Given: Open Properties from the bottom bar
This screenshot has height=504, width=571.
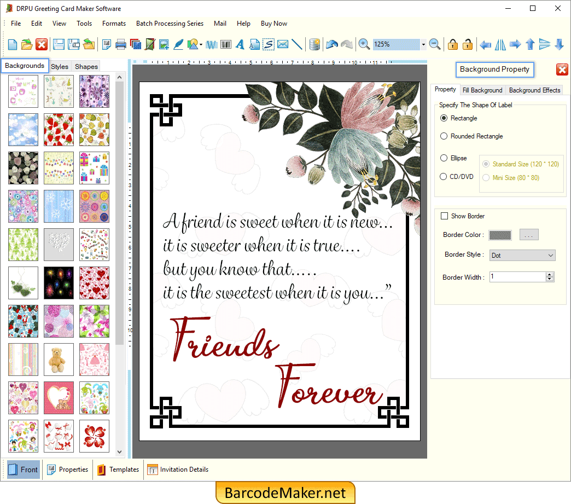Looking at the screenshot, I should (68, 470).
